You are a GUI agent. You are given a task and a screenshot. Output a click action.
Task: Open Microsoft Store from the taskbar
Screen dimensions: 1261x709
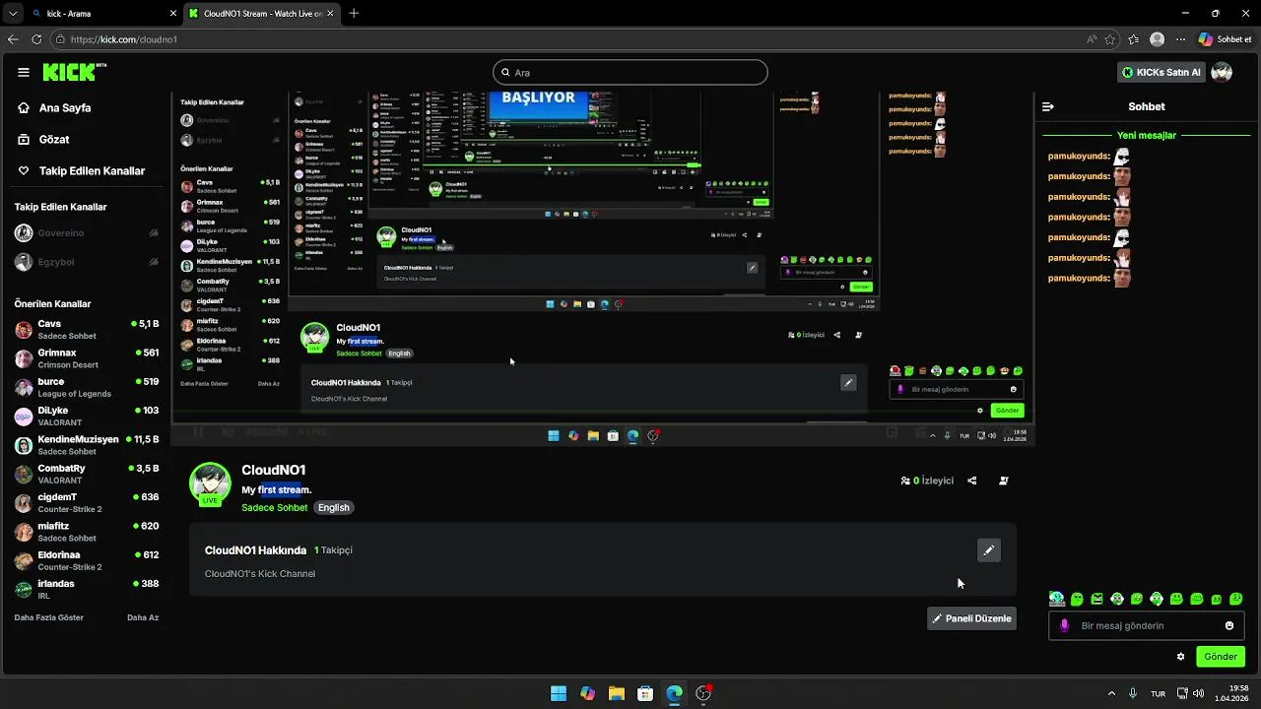645,693
